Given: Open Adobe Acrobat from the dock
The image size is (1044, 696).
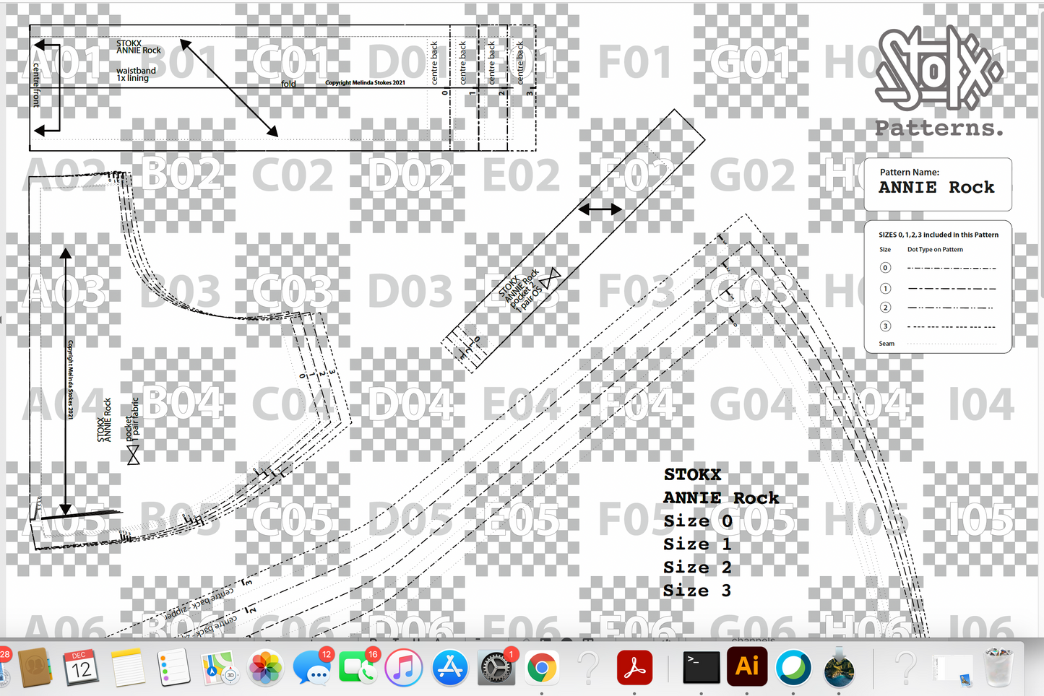Looking at the screenshot, I should 634,667.
